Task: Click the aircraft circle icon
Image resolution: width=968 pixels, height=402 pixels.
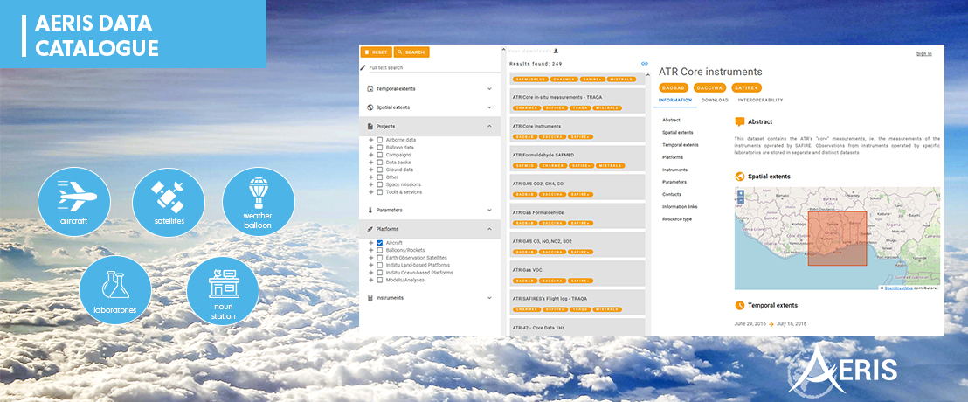Action: tap(74, 201)
